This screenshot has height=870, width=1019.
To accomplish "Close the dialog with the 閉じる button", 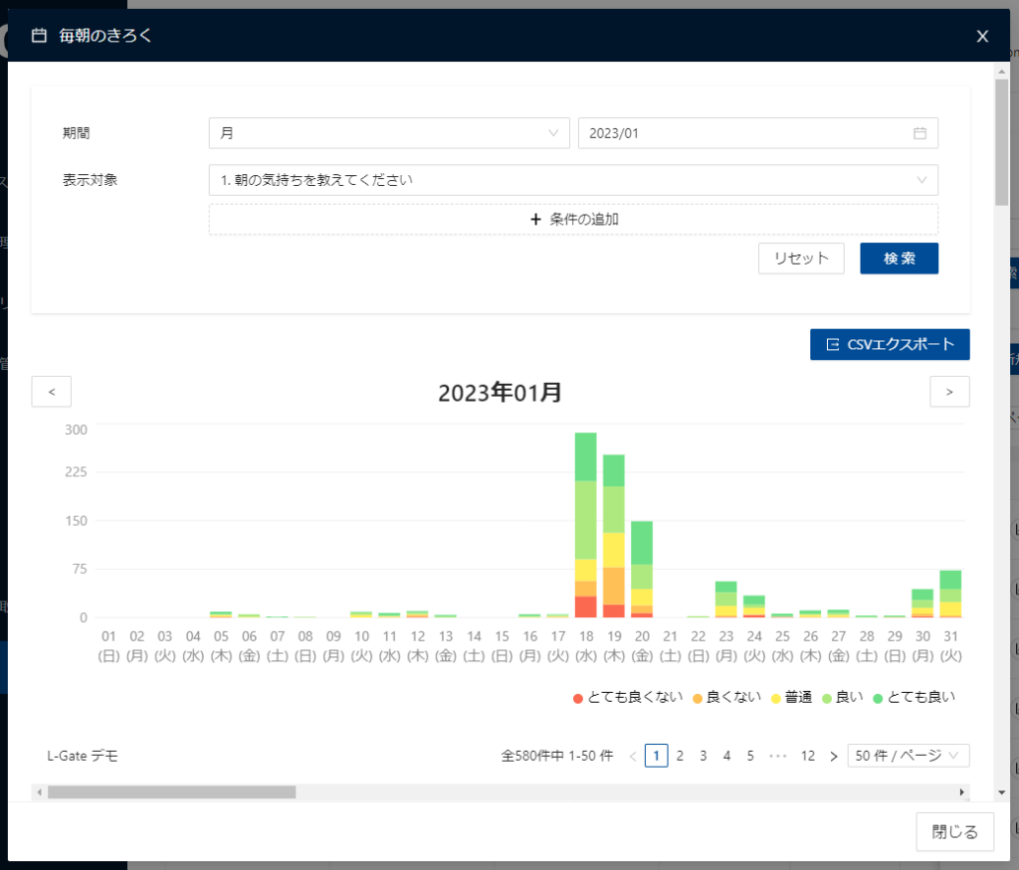I will [x=953, y=831].
